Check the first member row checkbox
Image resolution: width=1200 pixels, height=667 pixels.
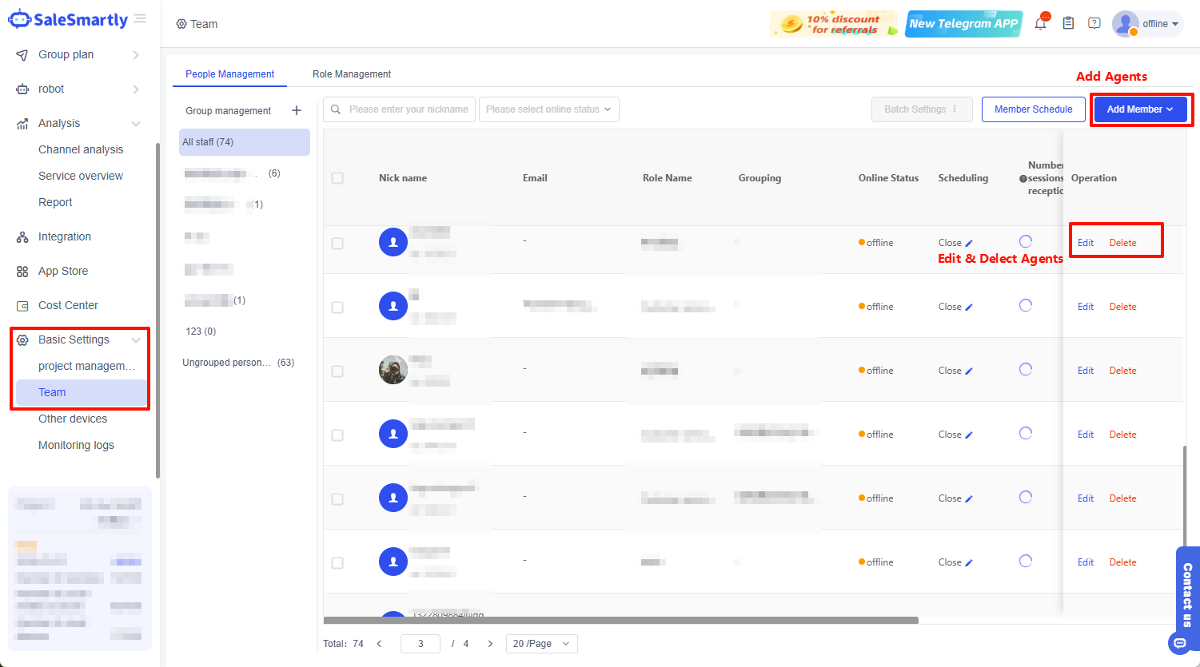tap(337, 243)
